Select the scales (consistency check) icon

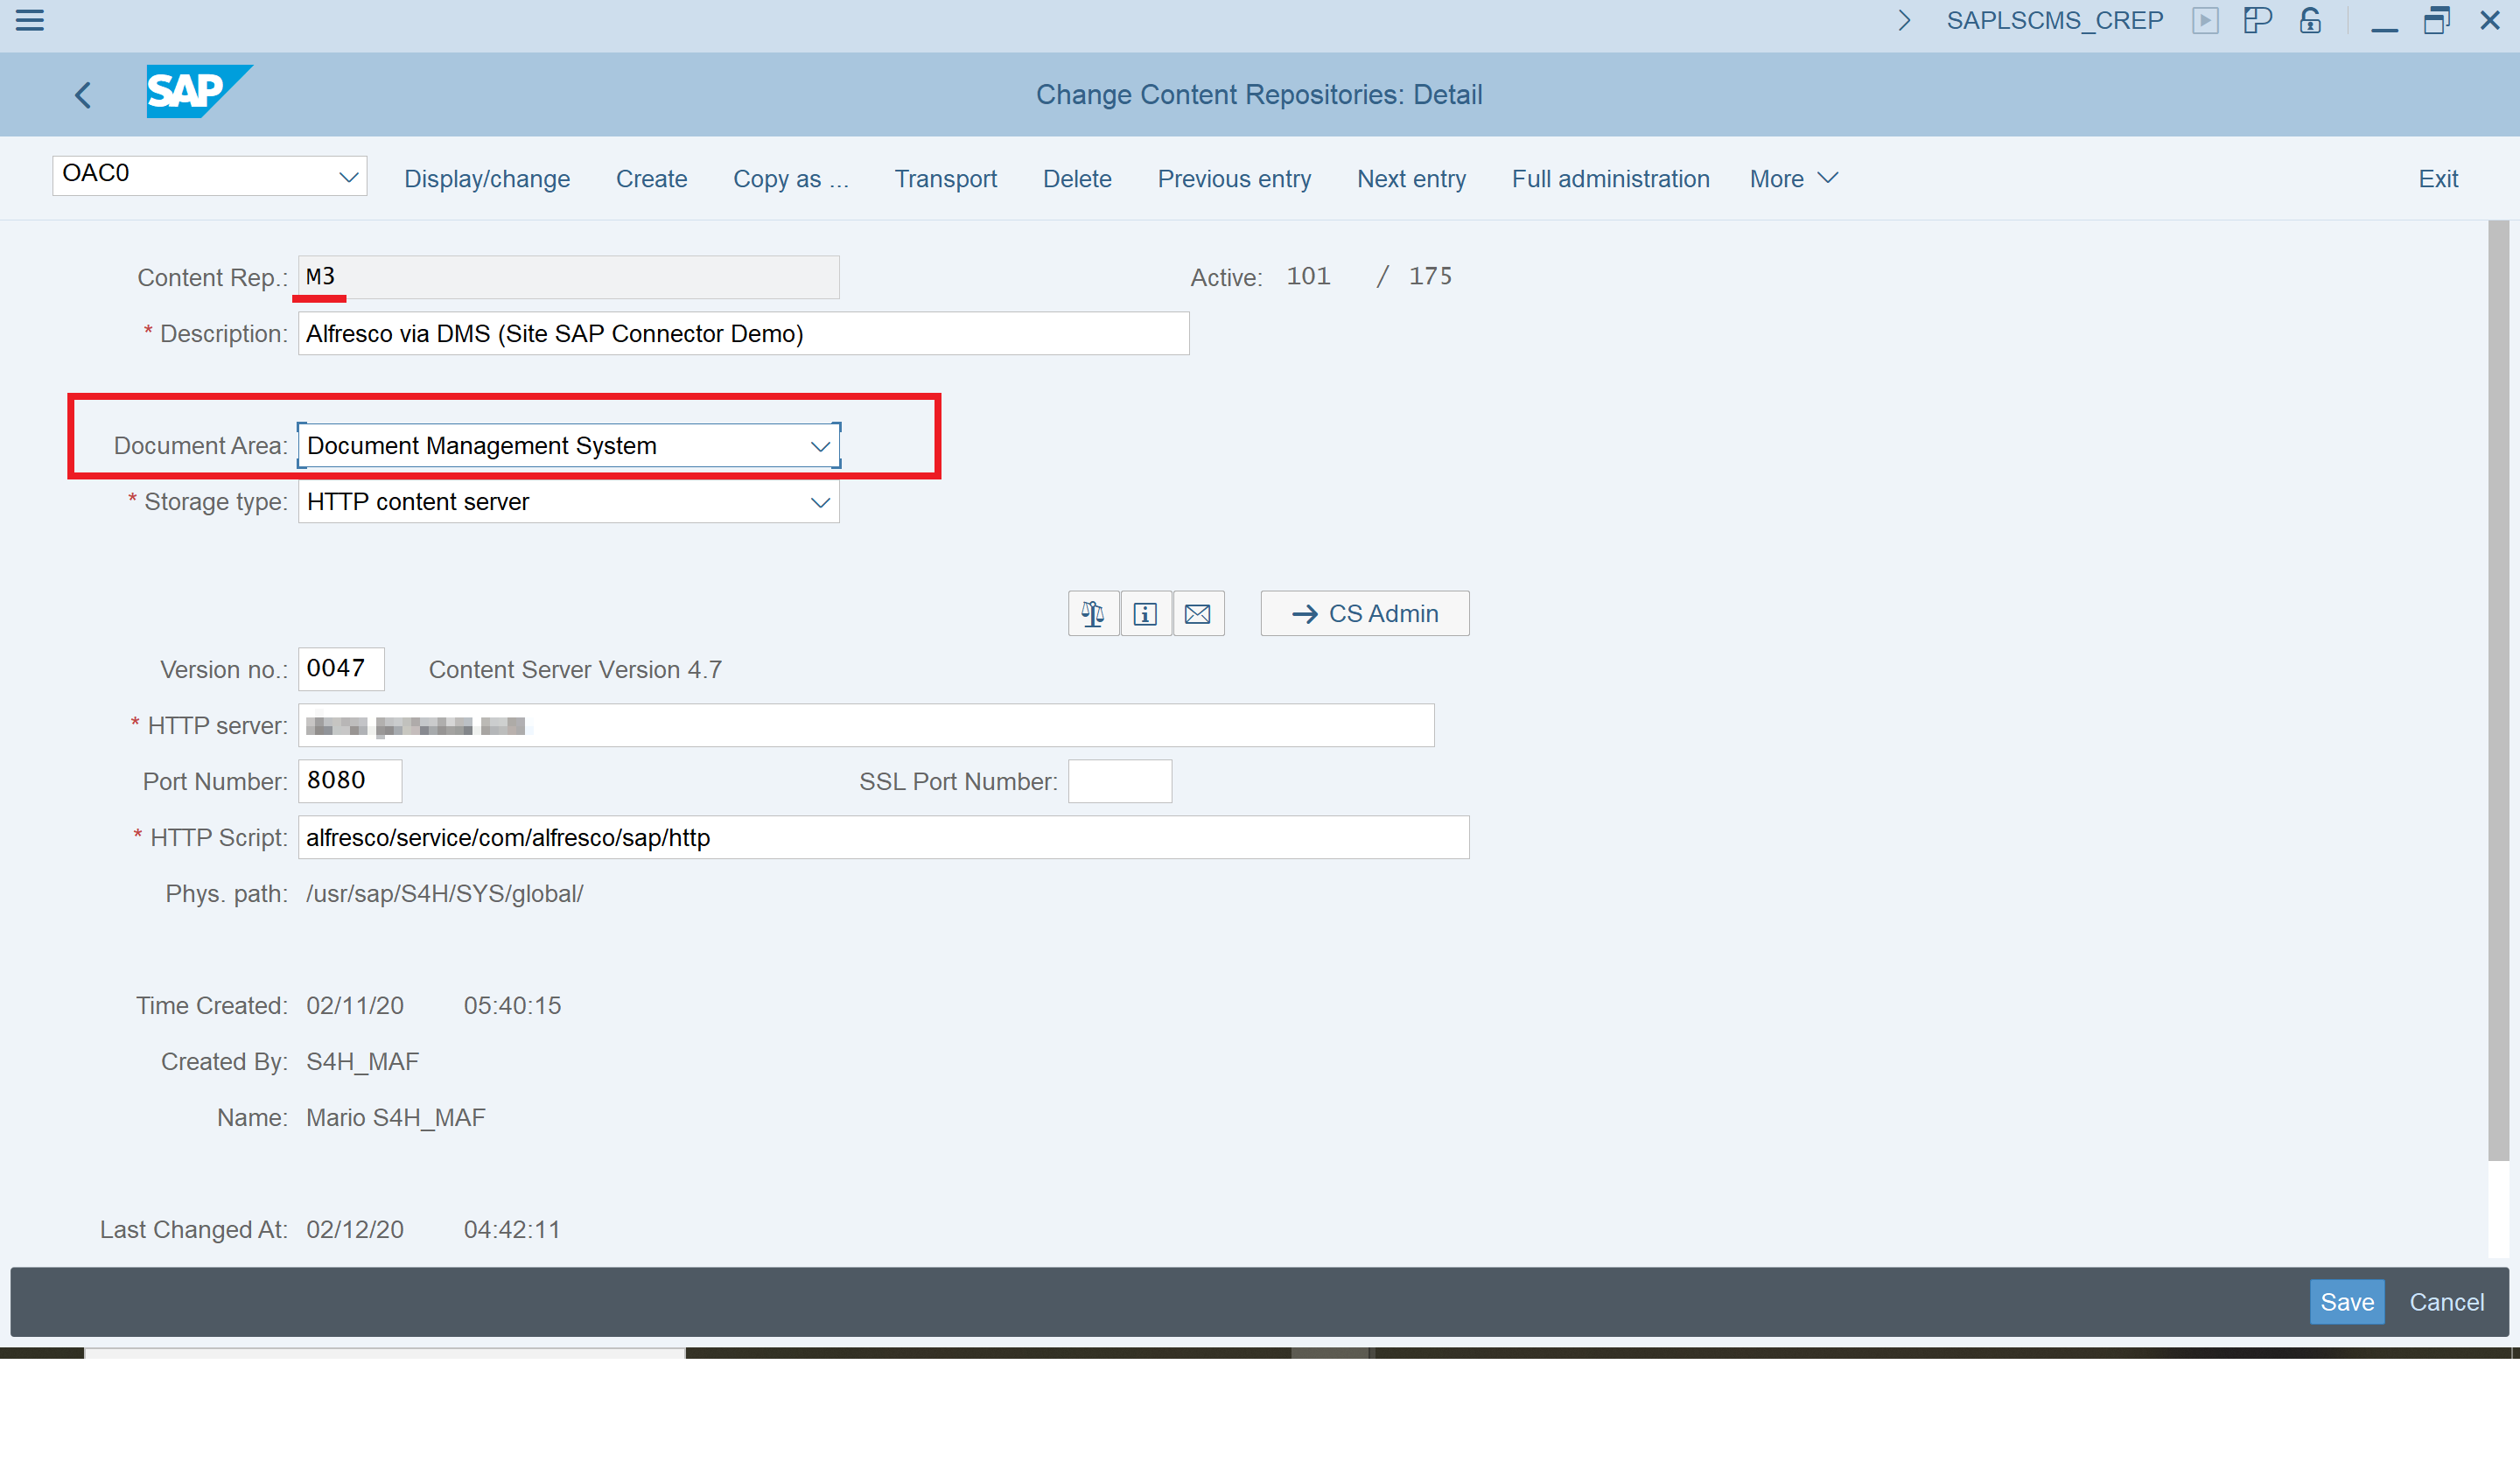click(x=1092, y=613)
